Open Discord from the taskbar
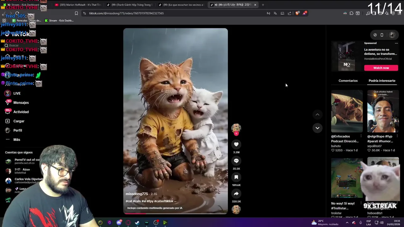Screen dimensions: 404x227 click(x=119, y=223)
